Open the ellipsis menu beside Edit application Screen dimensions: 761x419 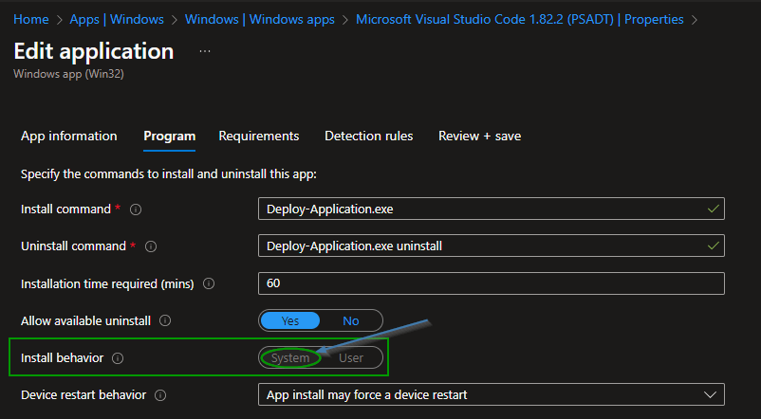[x=205, y=50]
